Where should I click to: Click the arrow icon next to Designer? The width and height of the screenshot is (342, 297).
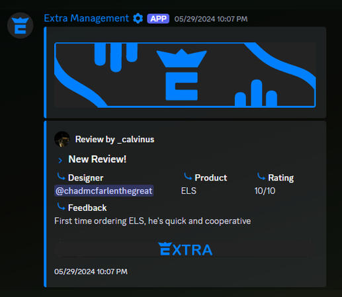(x=61, y=177)
